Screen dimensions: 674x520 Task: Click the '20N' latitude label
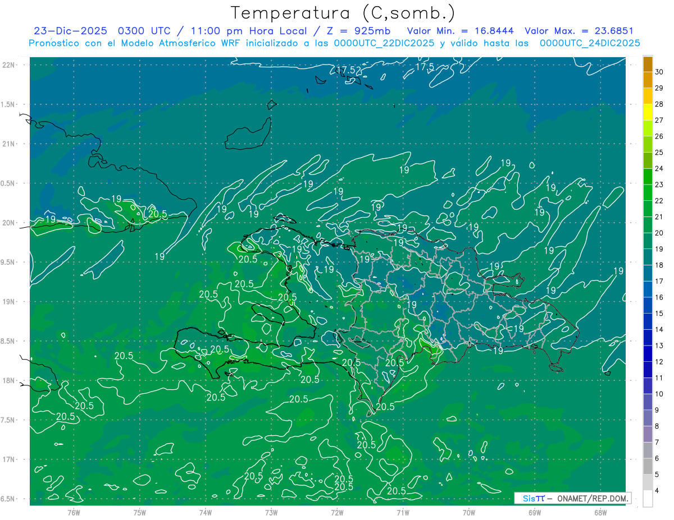[x=8, y=223]
